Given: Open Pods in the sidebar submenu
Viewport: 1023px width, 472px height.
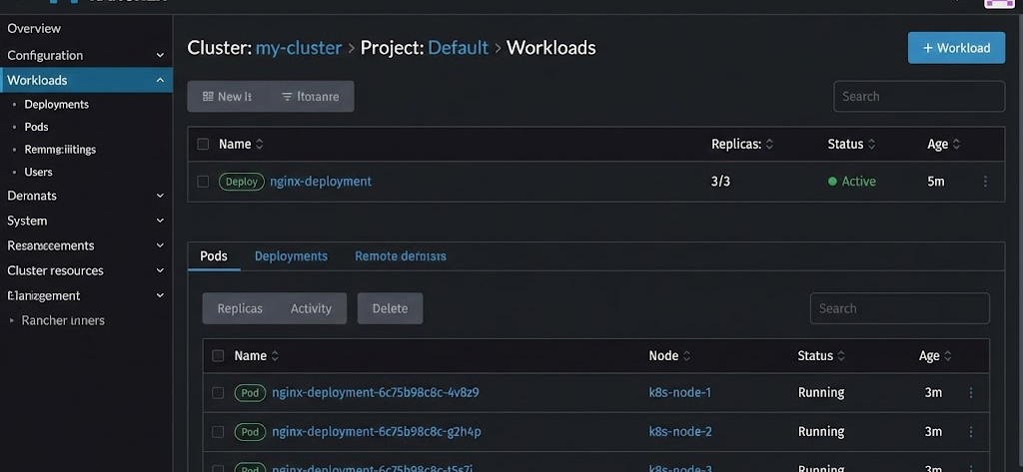Looking at the screenshot, I should pyautogui.click(x=36, y=127).
